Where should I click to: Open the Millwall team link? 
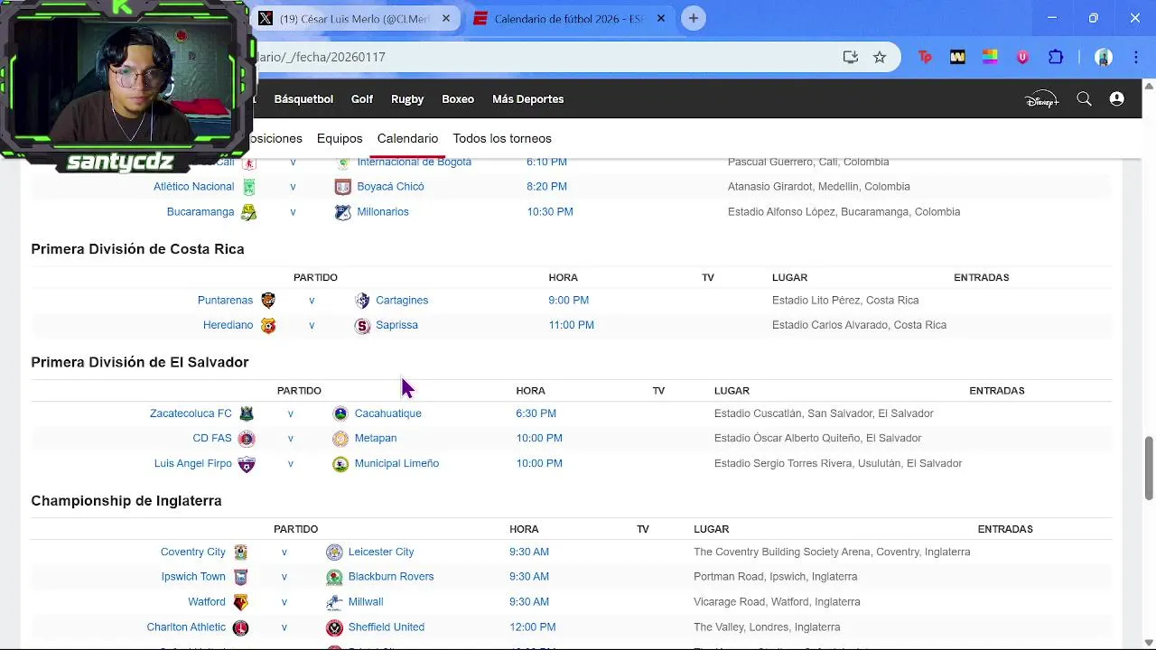click(366, 601)
